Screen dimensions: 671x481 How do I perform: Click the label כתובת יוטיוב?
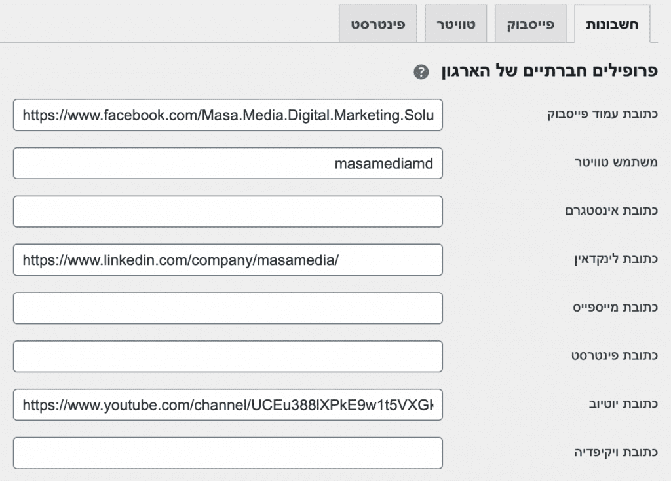pos(624,404)
